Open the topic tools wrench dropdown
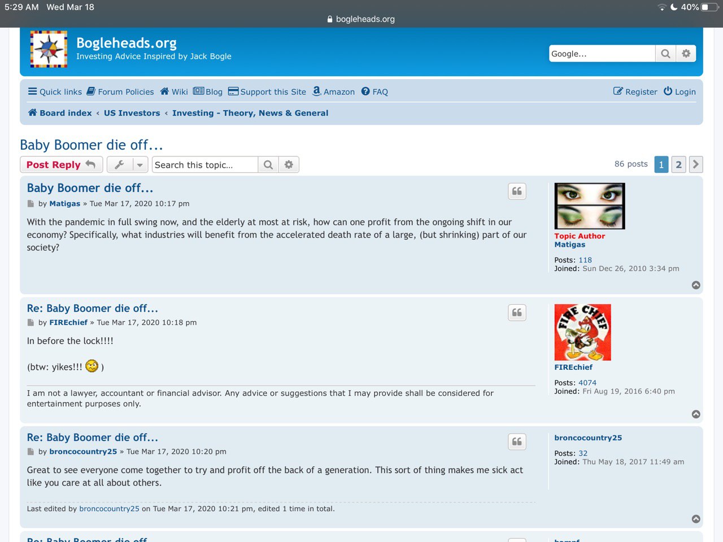Viewport: 723px width, 542px height. point(127,165)
